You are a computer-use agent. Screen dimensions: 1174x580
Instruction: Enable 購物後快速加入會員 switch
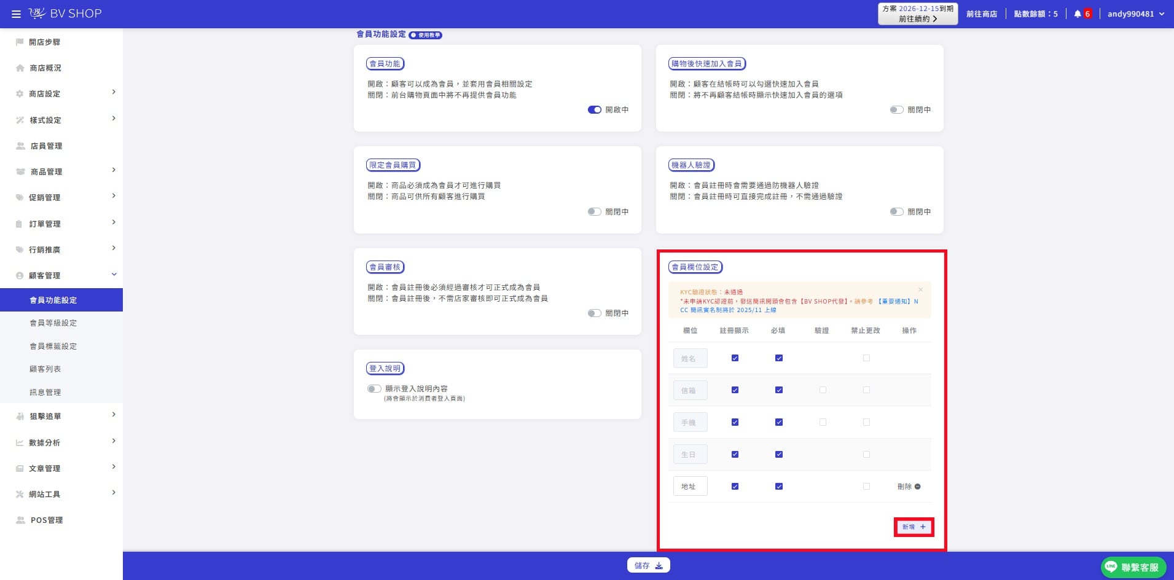[896, 109]
